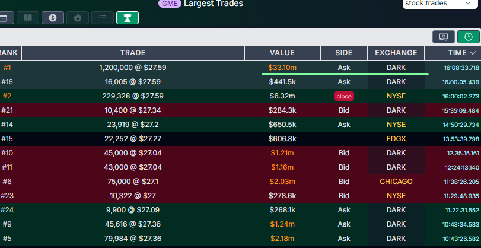
Task: Click the 16:08:33.718 timestamp
Action: [461, 68]
